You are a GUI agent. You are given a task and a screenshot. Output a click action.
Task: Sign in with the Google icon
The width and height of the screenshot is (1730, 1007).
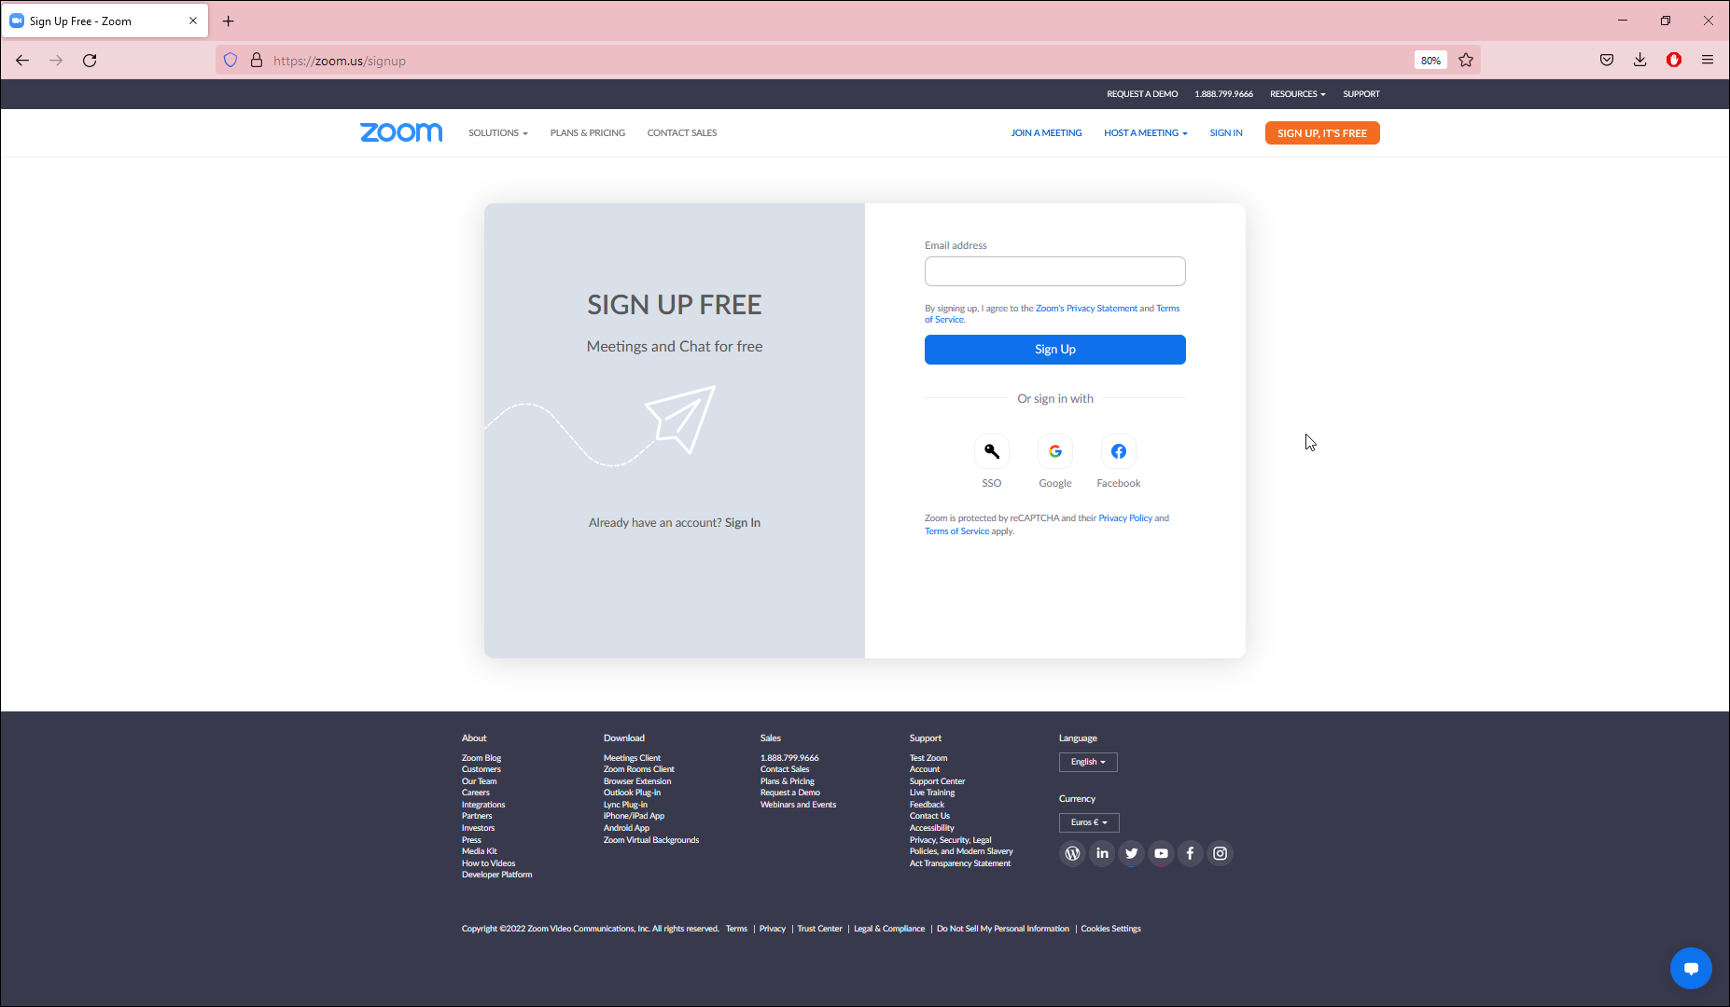1054,452
